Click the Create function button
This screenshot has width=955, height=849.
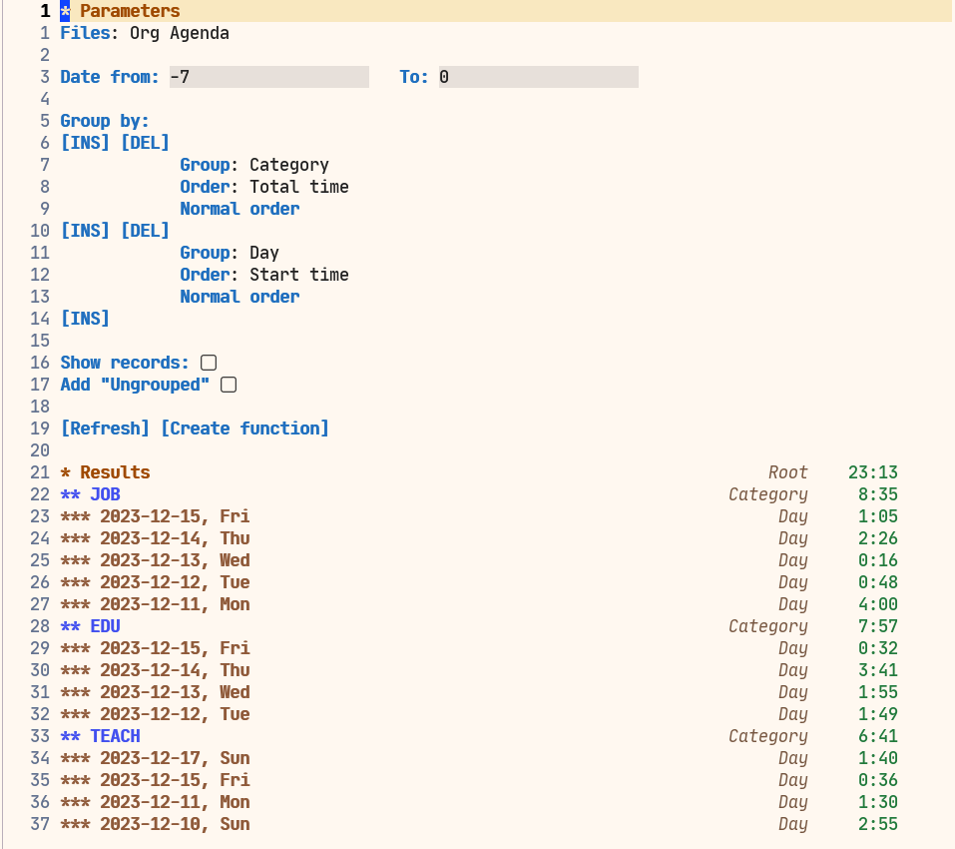click(x=246, y=427)
